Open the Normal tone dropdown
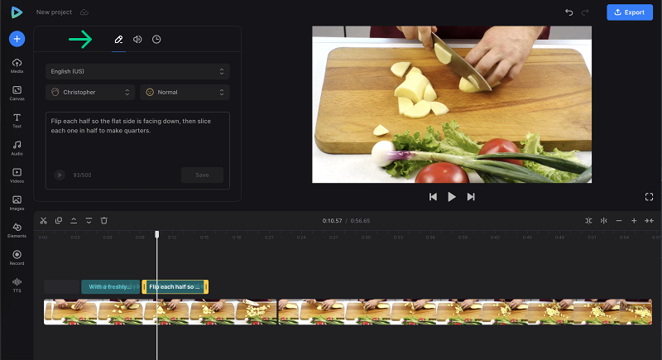Viewport: 662px width, 360px height. point(185,92)
